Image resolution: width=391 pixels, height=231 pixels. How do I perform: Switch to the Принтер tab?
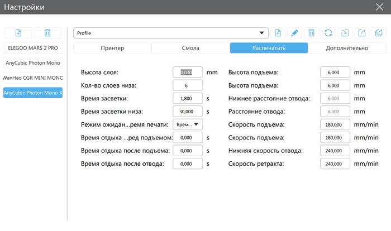(112, 48)
